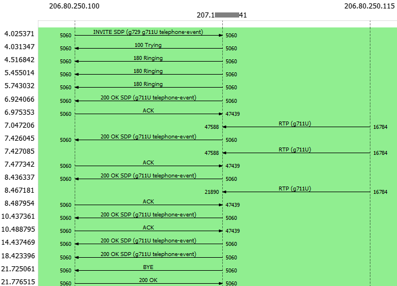Screen dimensions: 397x286
Task: Select the INVITE SDP message arrow
Action: coord(148,35)
